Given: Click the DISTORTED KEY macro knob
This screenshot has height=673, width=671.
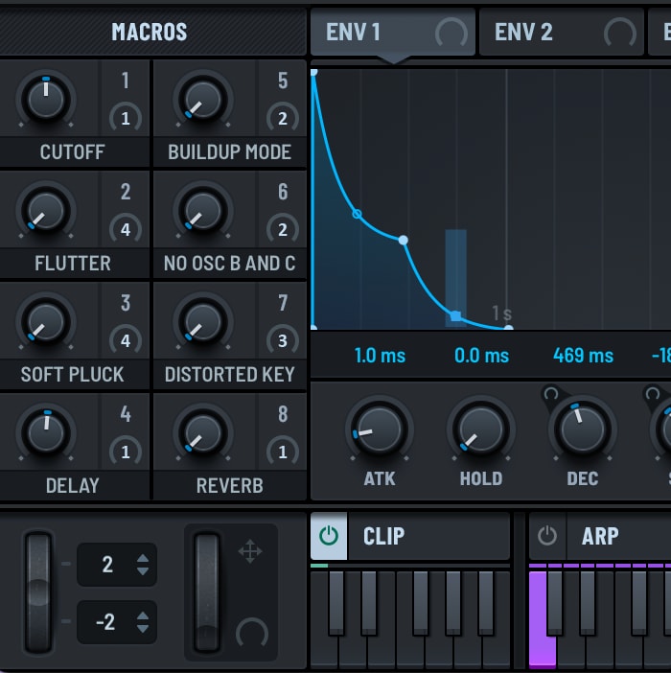Looking at the screenshot, I should 203,321.
